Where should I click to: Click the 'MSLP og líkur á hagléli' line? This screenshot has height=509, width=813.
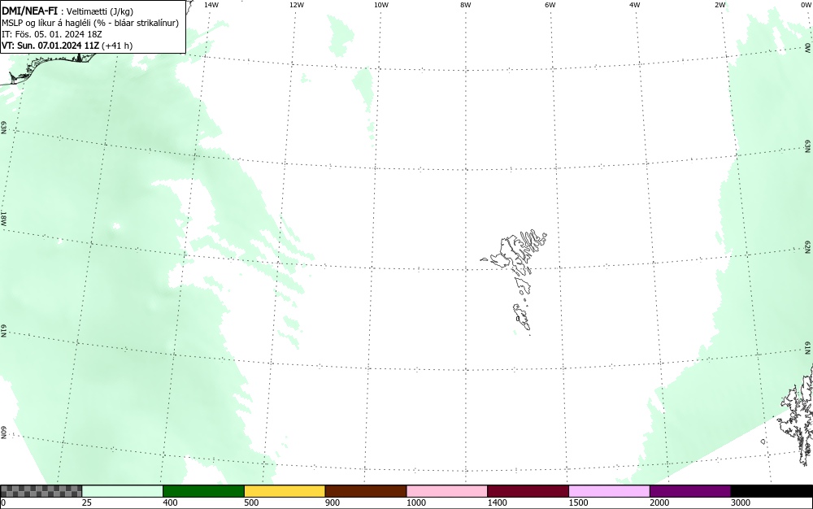(90, 23)
